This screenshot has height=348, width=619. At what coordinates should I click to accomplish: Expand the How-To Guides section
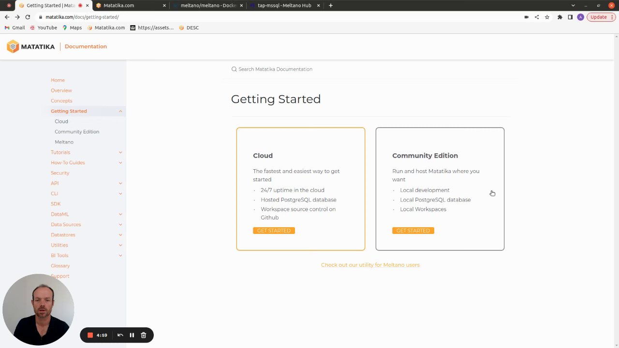(120, 162)
